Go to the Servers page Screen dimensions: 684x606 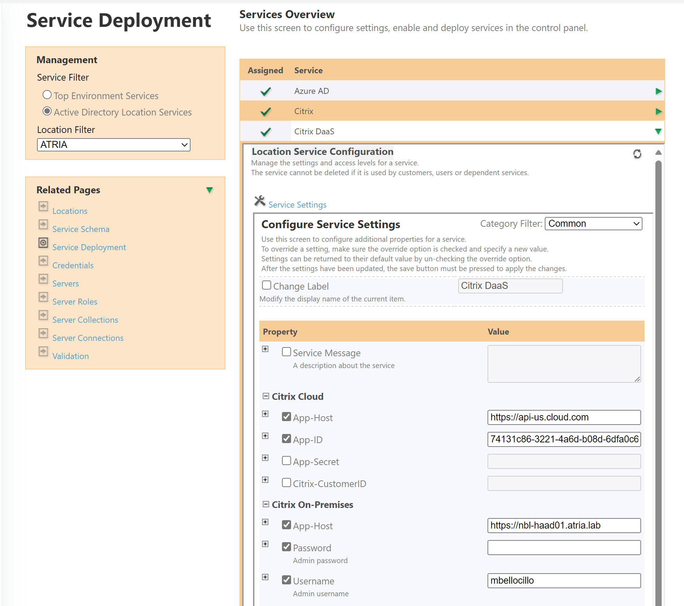[x=66, y=284]
